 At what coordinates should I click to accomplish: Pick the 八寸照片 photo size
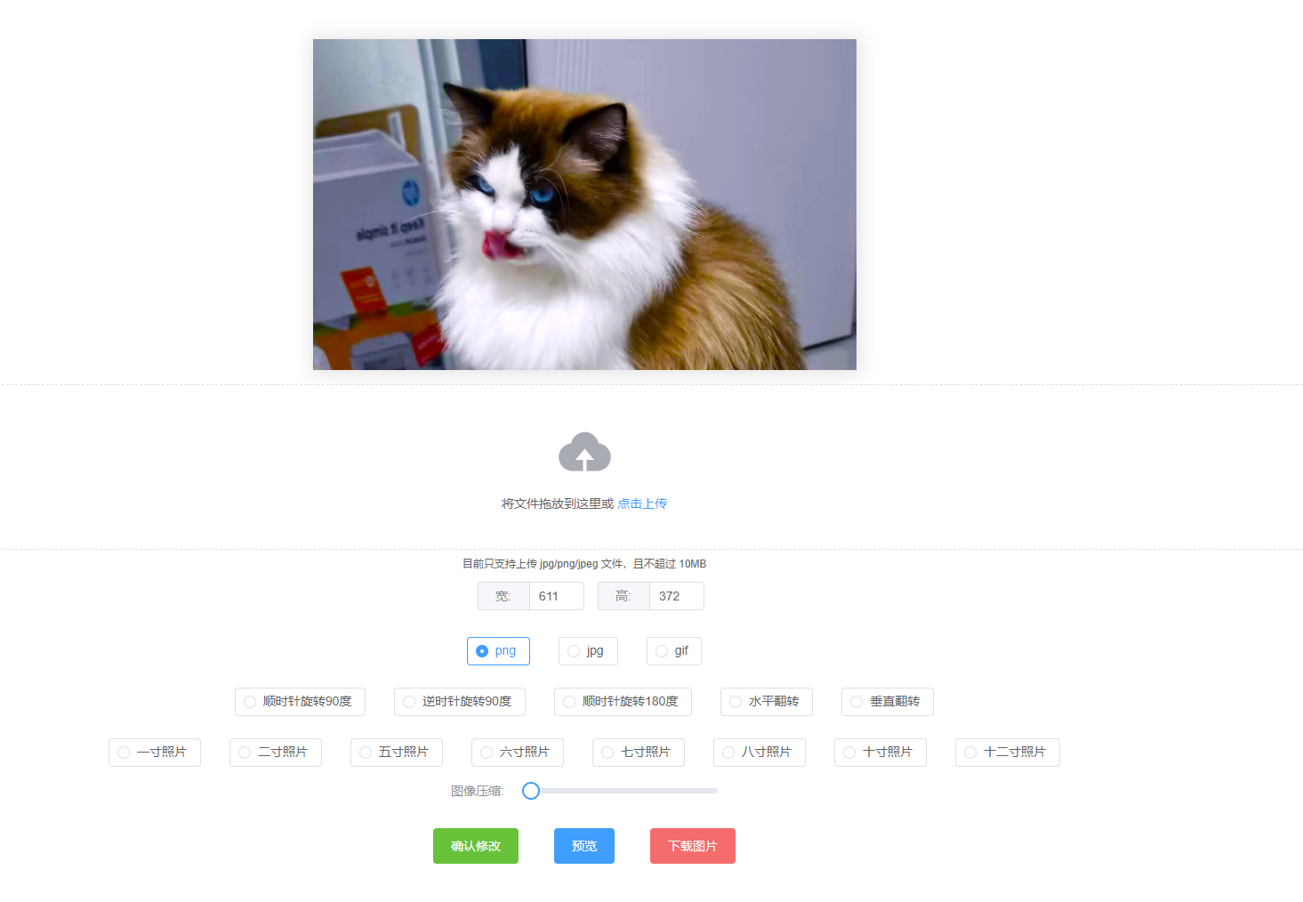point(760,753)
